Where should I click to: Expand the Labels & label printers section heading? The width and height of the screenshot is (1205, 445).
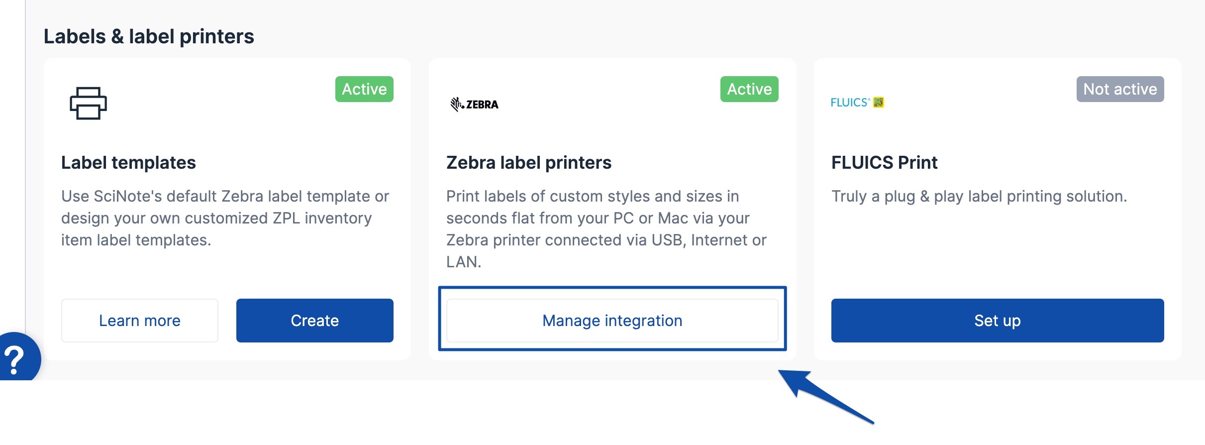pos(149,35)
